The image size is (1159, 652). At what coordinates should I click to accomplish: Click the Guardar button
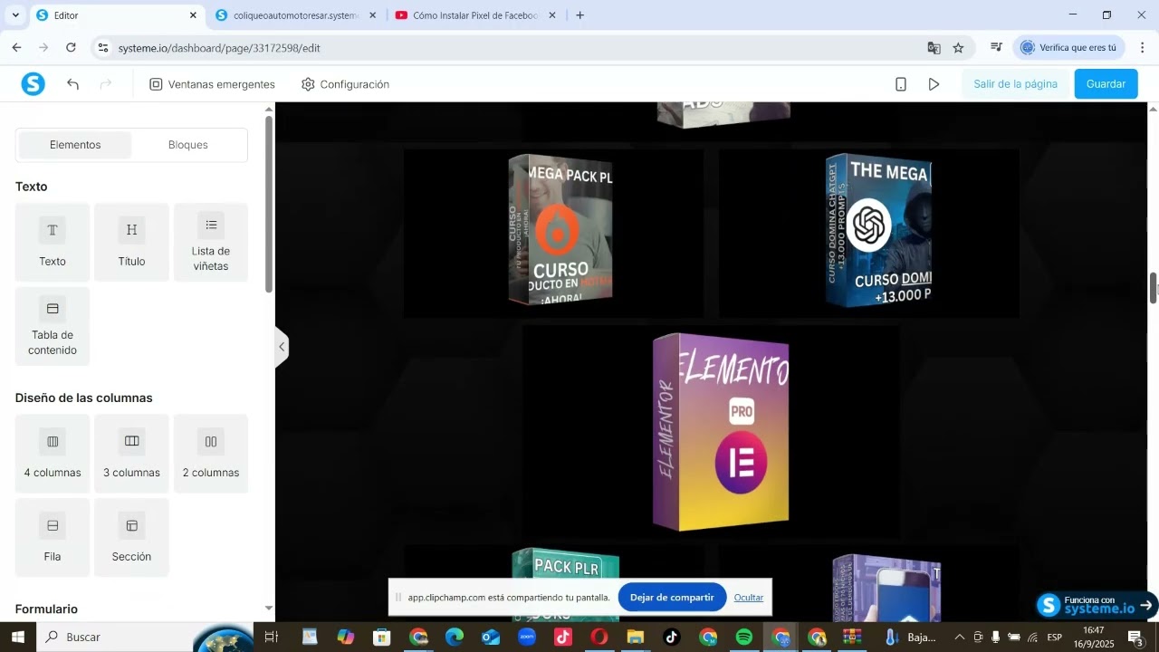tap(1106, 84)
